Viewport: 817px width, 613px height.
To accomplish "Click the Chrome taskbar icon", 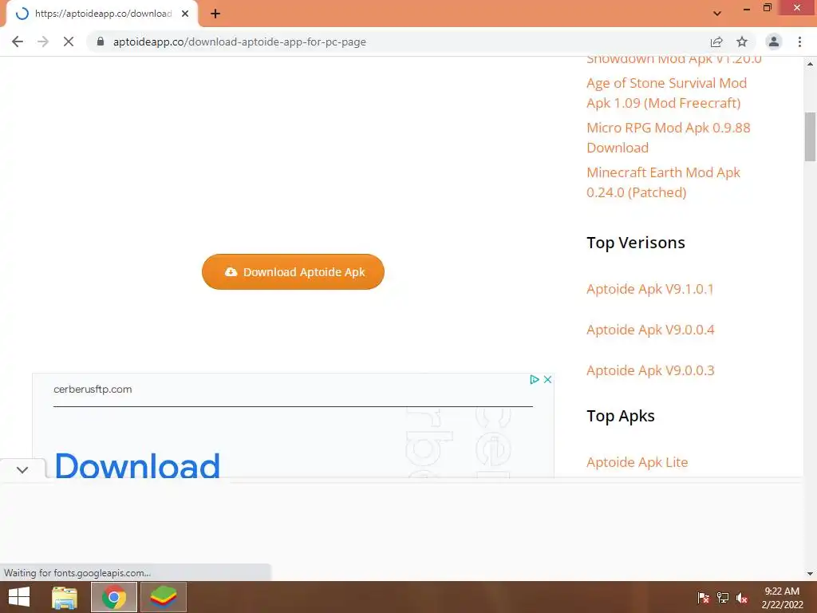I will click(114, 597).
